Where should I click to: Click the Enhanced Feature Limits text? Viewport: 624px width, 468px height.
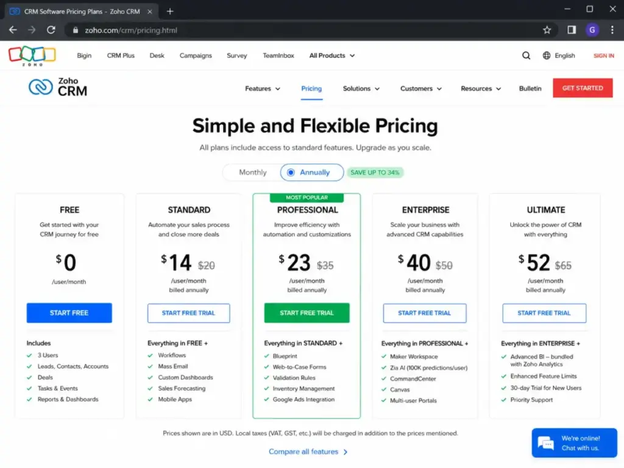click(544, 376)
